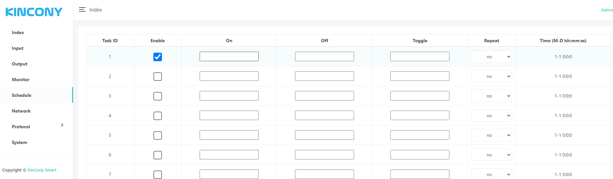Open the KinCony Smart copyright link
The height and width of the screenshot is (179, 613).
42,170
